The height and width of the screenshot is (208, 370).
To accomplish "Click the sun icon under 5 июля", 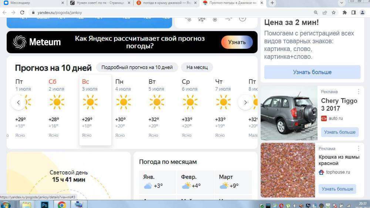I will (157, 102).
